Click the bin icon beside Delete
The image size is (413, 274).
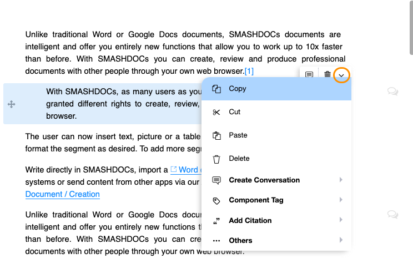216,159
